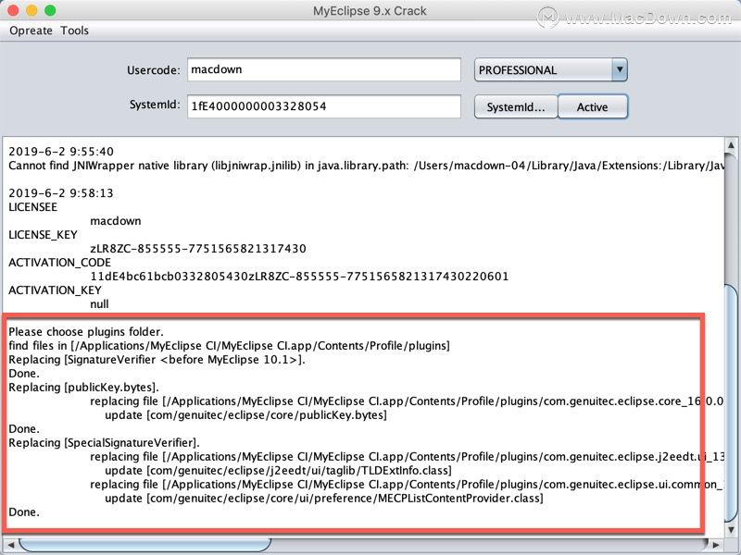Click the 'update ... MECPListContentProvider.class' line
Viewport: 741px width, 555px height.
tap(323, 499)
